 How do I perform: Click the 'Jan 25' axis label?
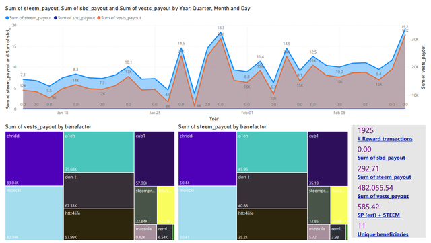pos(154,113)
